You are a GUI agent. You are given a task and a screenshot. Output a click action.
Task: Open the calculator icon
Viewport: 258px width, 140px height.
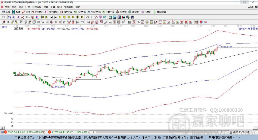(115, 17)
